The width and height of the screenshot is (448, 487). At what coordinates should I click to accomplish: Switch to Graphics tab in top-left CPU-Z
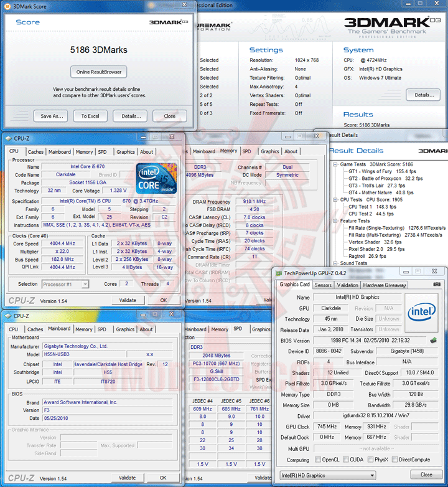pyautogui.click(x=126, y=152)
